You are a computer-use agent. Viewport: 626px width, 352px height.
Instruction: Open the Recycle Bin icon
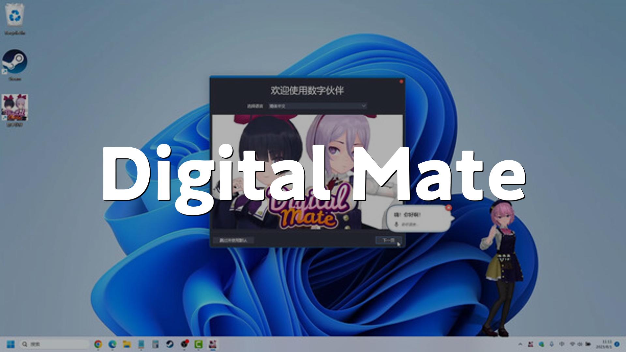tap(15, 16)
